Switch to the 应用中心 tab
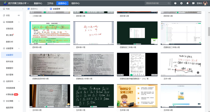The width and height of the screenshot is (210, 112). pos(34,9)
